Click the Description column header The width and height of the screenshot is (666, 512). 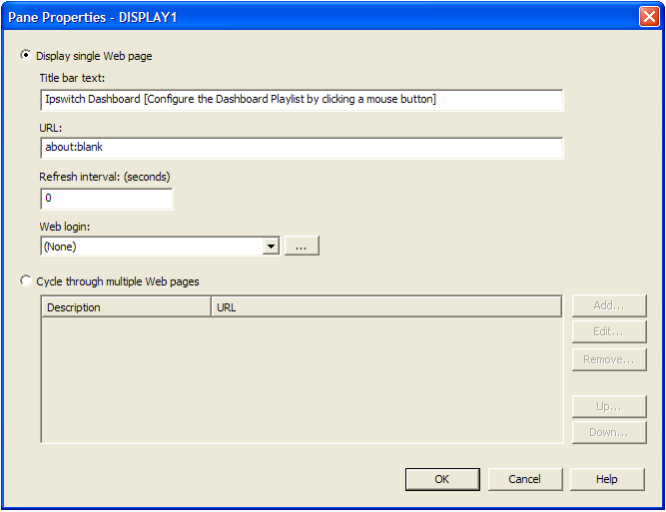pos(125,307)
